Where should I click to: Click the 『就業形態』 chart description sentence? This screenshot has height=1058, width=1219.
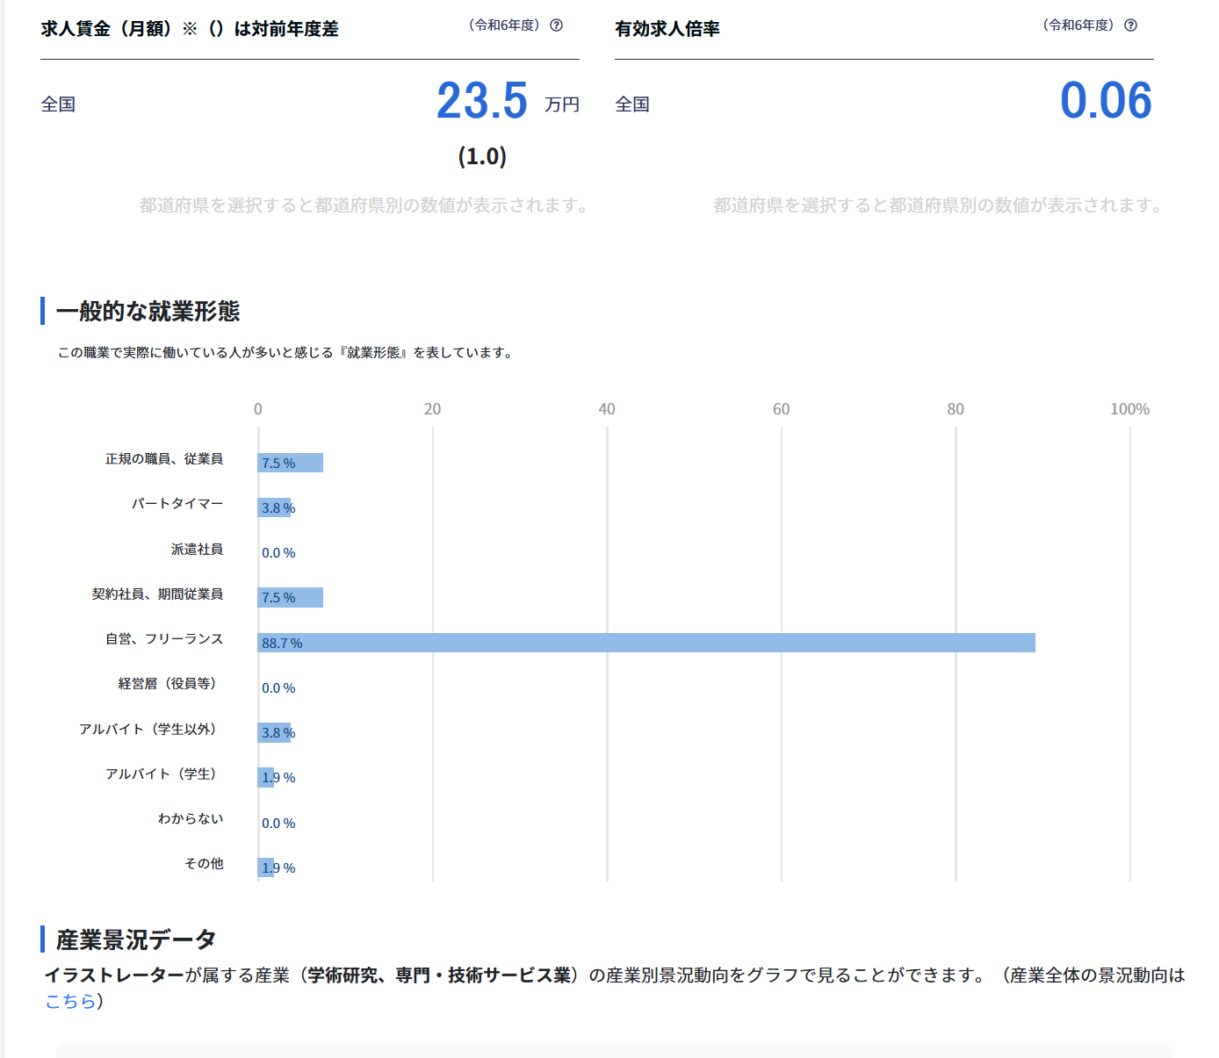(285, 353)
